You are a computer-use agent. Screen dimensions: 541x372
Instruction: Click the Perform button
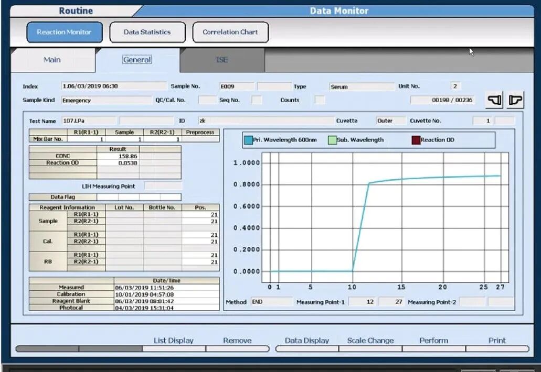tap(434, 344)
